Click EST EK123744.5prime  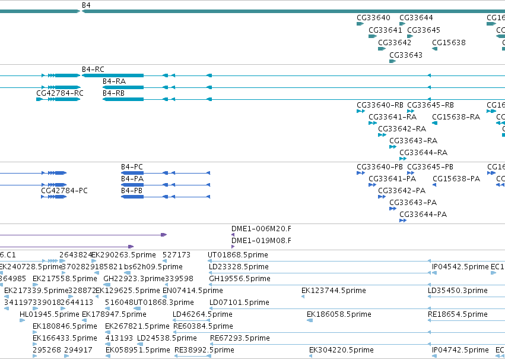[x=334, y=291]
